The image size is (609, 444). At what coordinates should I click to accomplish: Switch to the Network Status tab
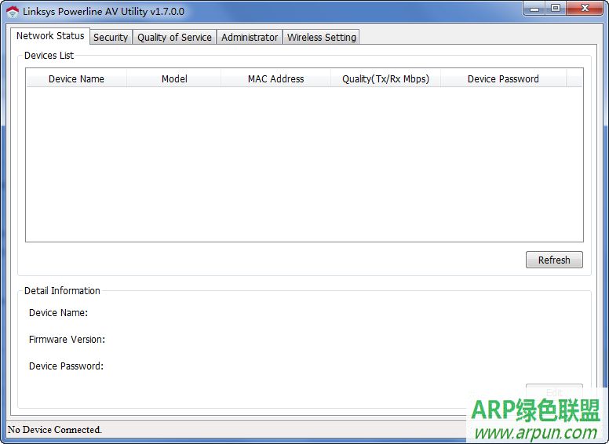coord(50,36)
